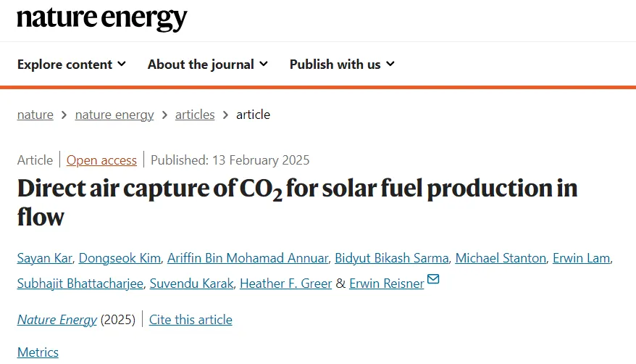
Task: Expand the Explore content dropdown
Action: [72, 64]
